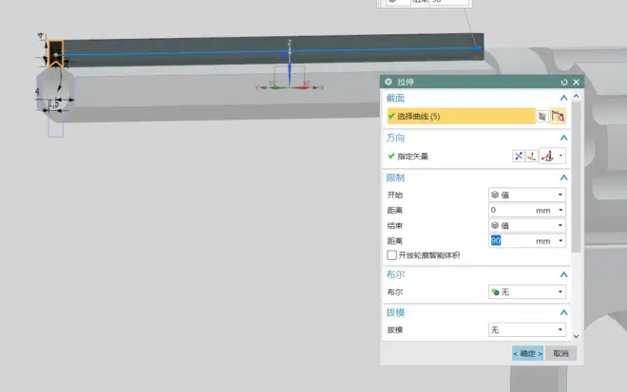Click the reset icon in dialog title bar

tap(564, 83)
